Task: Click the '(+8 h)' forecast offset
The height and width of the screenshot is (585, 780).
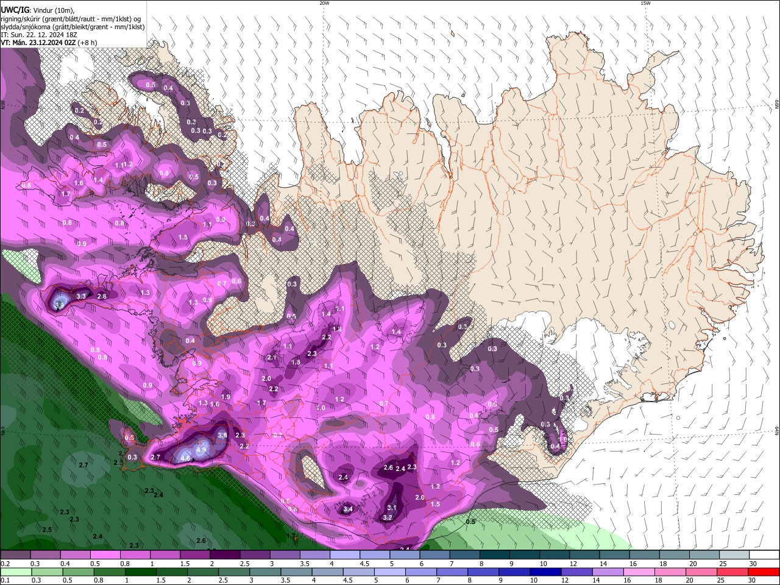Action: pyautogui.click(x=88, y=43)
